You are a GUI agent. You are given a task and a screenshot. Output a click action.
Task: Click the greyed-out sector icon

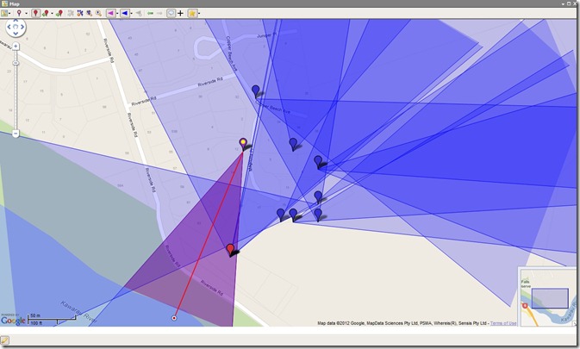pos(139,13)
